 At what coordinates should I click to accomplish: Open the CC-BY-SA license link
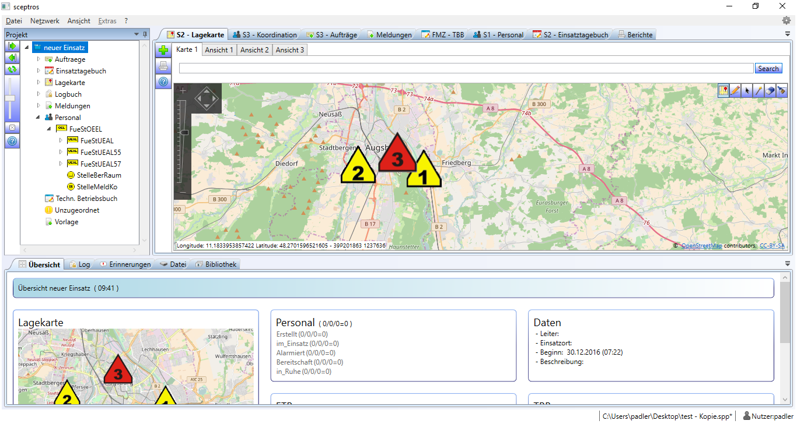point(772,246)
